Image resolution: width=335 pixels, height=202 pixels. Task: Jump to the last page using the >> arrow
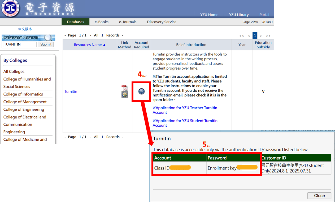tap(268, 35)
